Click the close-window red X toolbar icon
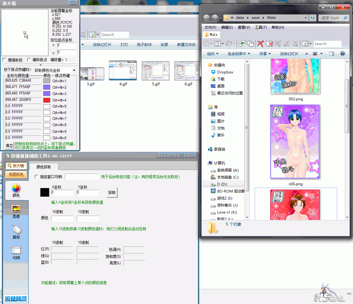The height and width of the screenshot is (304, 353). pos(269,44)
